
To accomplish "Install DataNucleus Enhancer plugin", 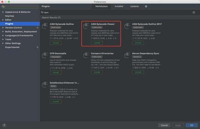I will 56,102.
